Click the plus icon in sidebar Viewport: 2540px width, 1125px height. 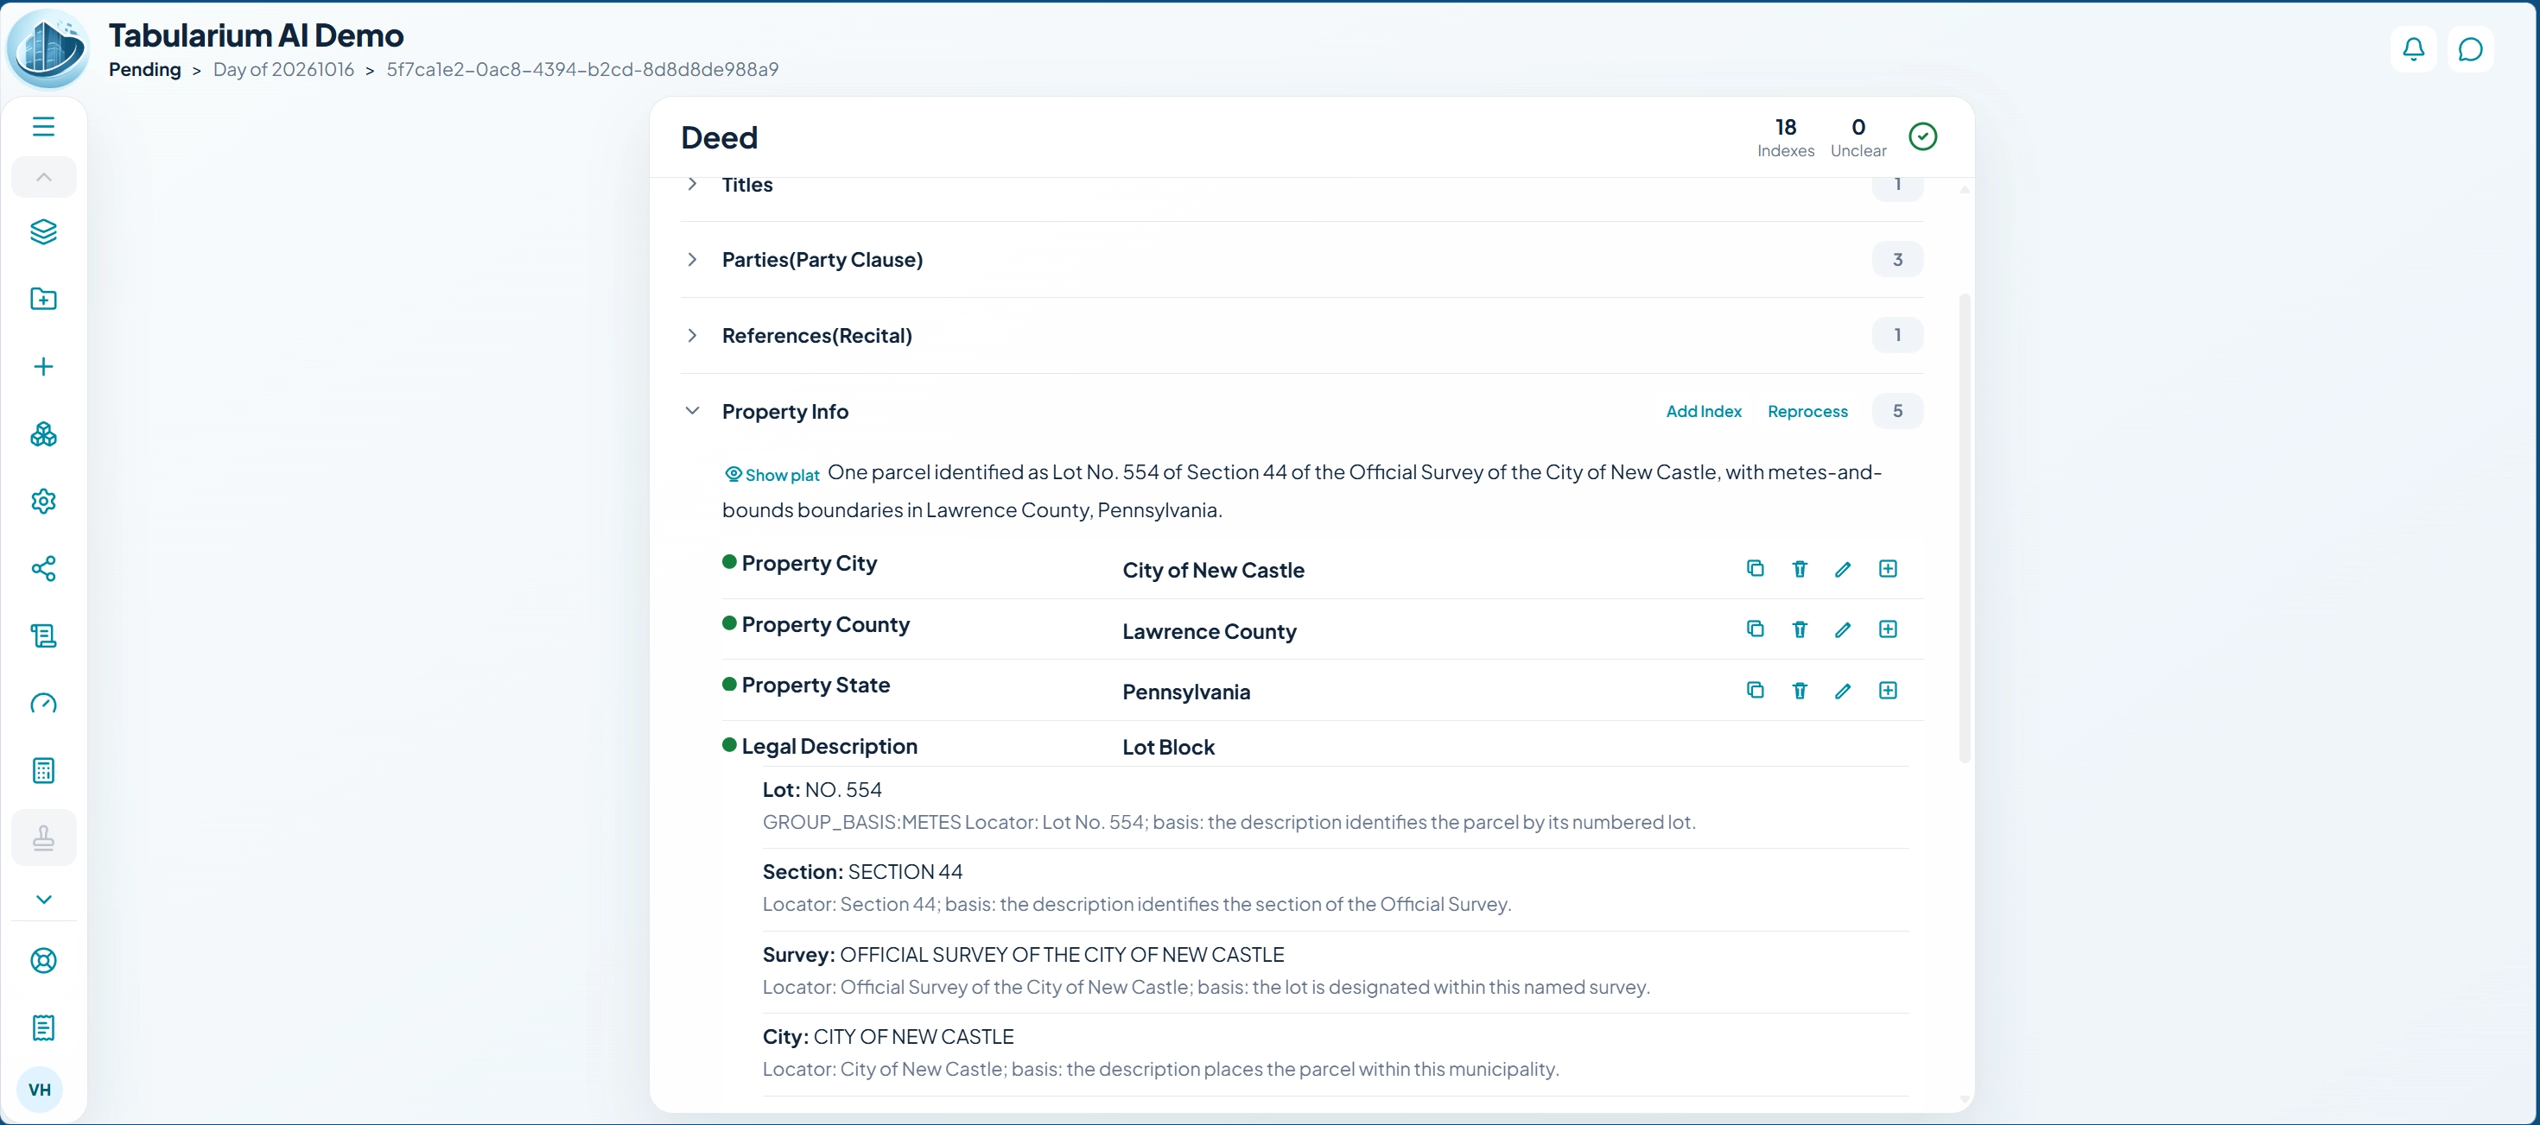(43, 366)
